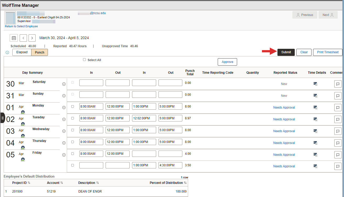
Task: Sort by Percent of Distribution
Action: (168, 183)
